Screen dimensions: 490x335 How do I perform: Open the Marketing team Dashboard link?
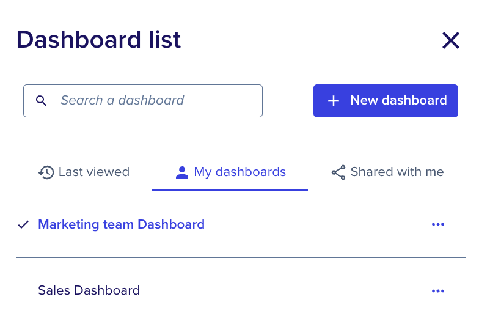121,224
